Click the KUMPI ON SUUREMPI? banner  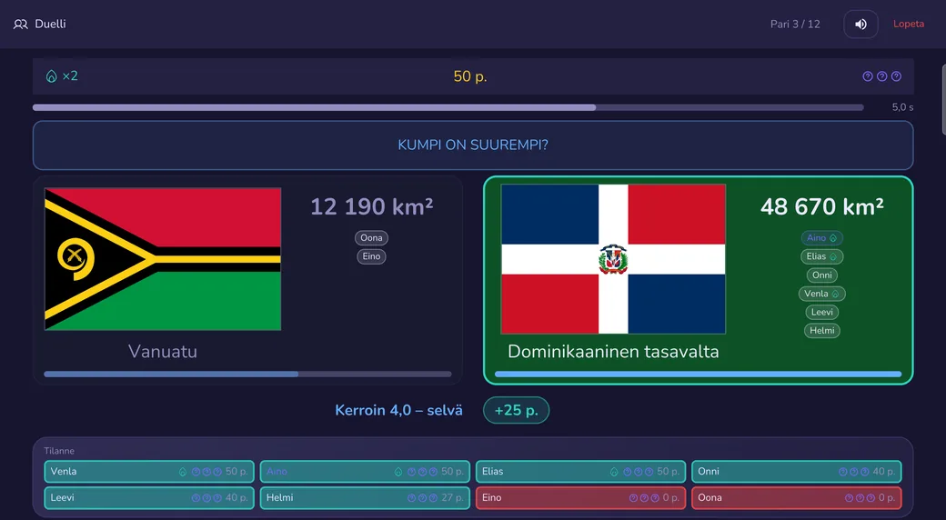click(473, 145)
